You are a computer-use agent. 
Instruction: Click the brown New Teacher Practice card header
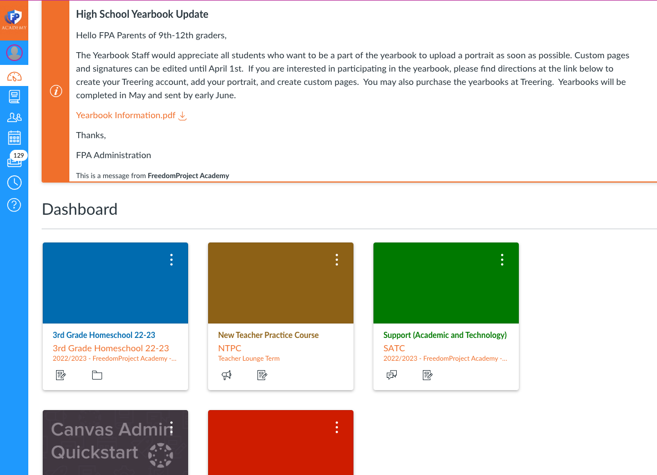(281, 283)
